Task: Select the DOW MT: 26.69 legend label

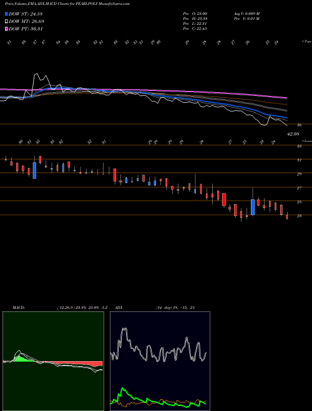Action: click(26, 22)
